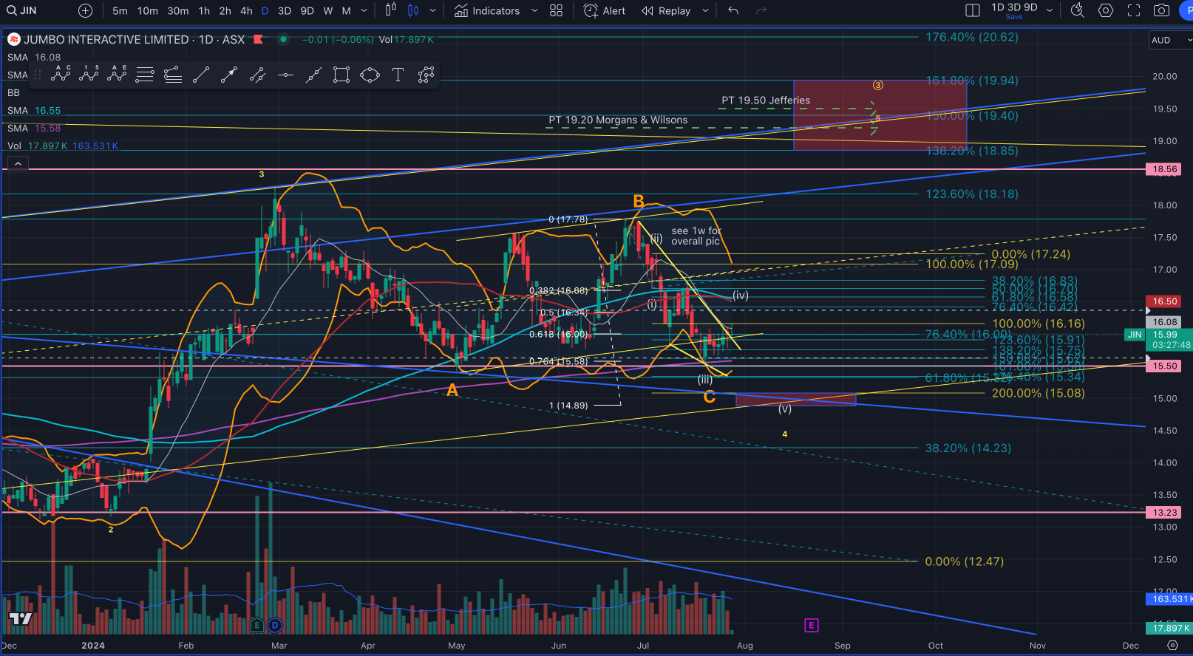This screenshot has width=1193, height=656.
Task: Select the blue candlestick chart style icon
Action: [413, 10]
